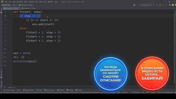Screen dimensions: 176x99
Task: Click Run with Coverage icon
Action: click(163, 5)
